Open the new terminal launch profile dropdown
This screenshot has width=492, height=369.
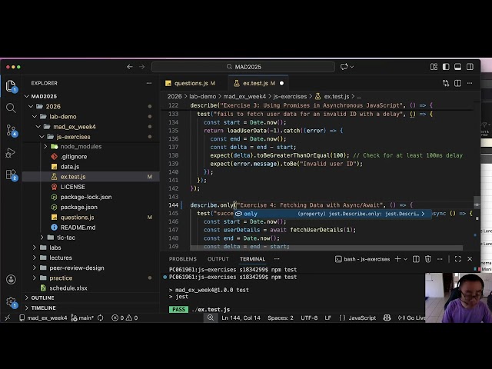(x=405, y=259)
